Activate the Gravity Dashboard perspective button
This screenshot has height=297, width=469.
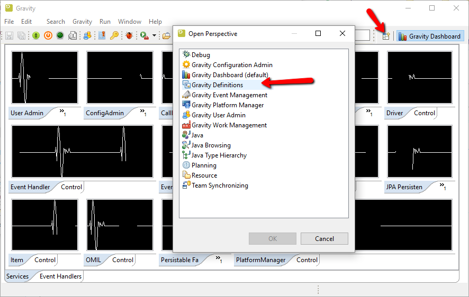tap(430, 36)
